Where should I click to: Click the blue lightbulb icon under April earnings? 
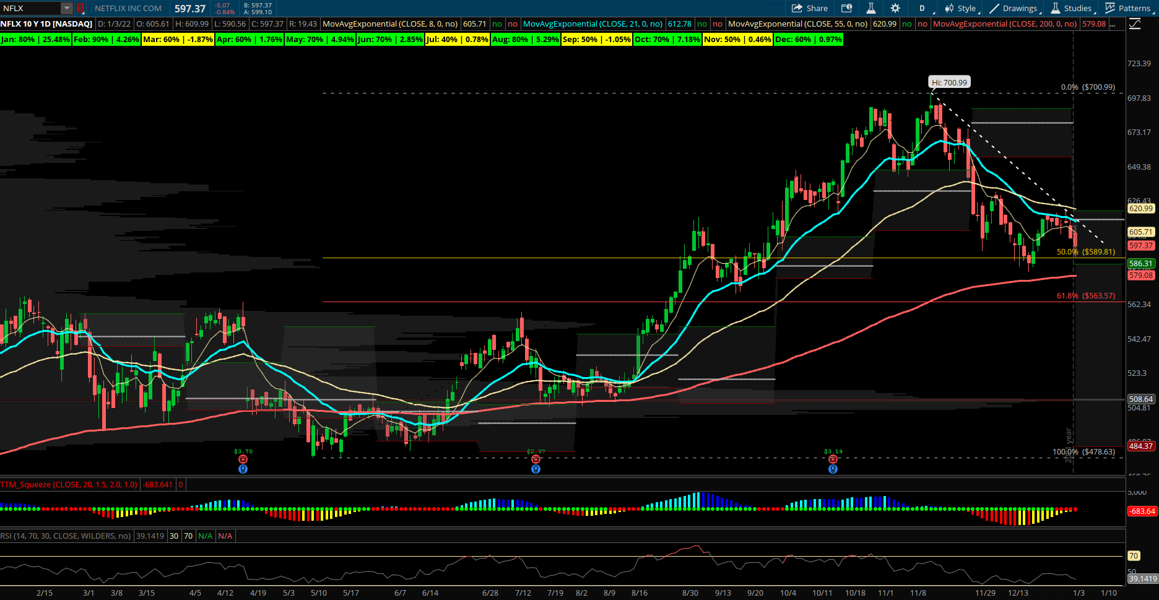pyautogui.click(x=243, y=469)
